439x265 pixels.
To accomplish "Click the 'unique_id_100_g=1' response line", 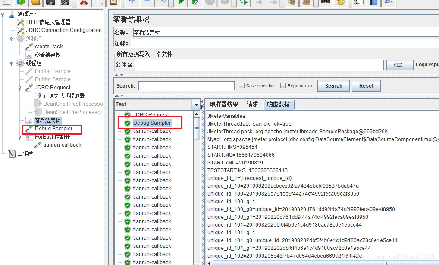I will pyautogui.click(x=231, y=202).
